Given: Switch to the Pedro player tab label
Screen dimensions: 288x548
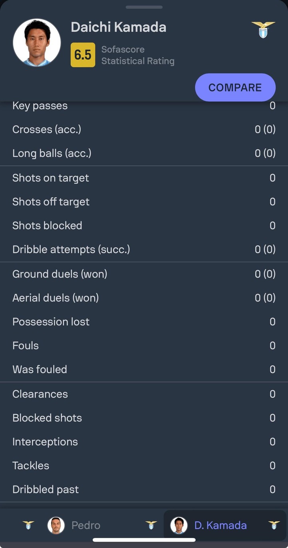Looking at the screenshot, I should coord(86,525).
